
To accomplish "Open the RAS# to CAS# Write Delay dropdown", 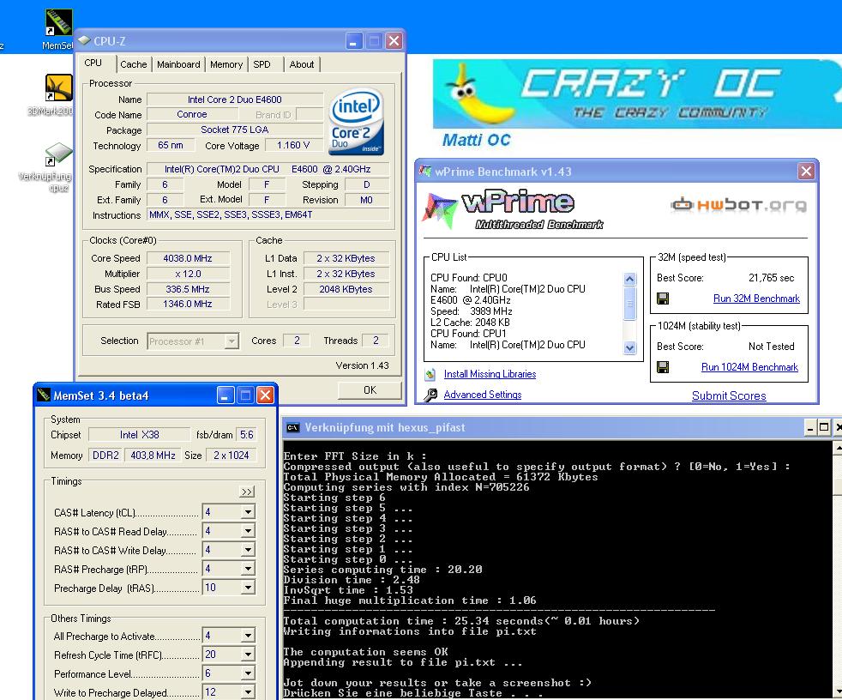I will click(x=248, y=550).
